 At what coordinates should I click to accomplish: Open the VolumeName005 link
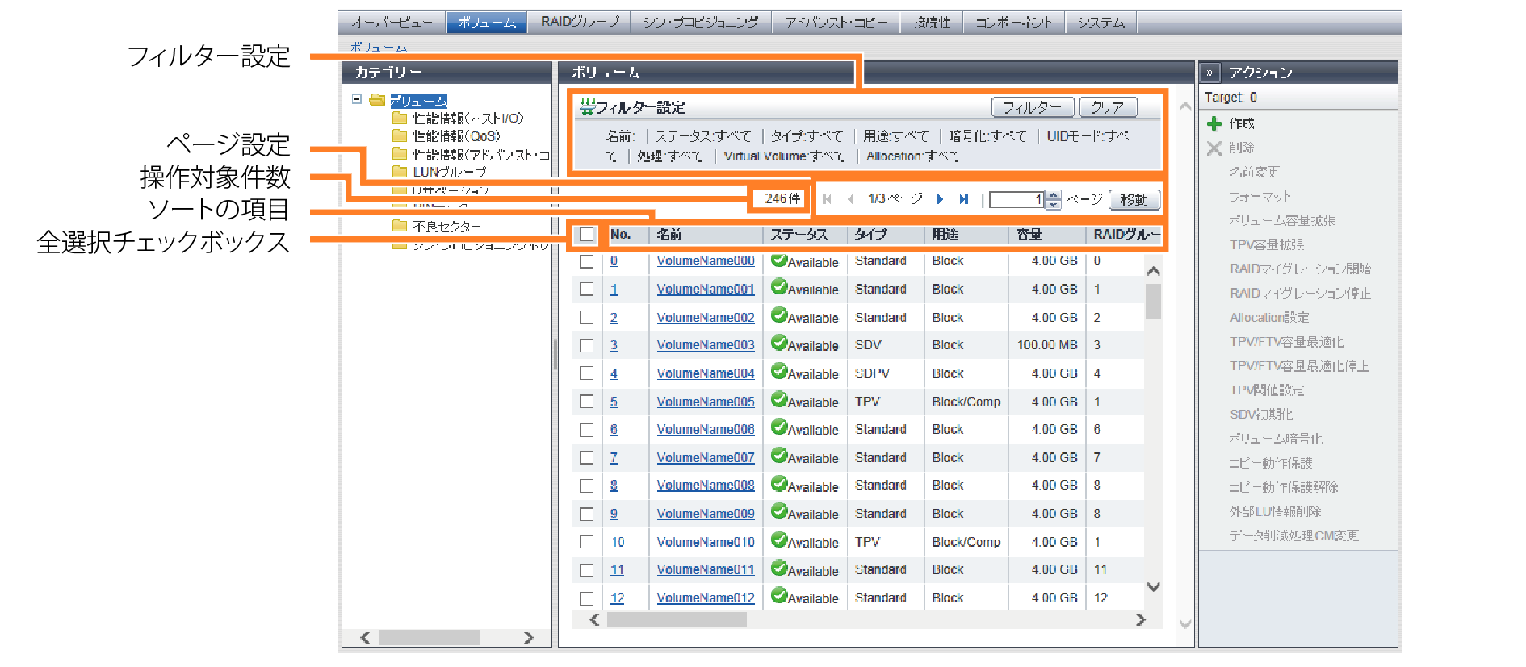click(705, 402)
